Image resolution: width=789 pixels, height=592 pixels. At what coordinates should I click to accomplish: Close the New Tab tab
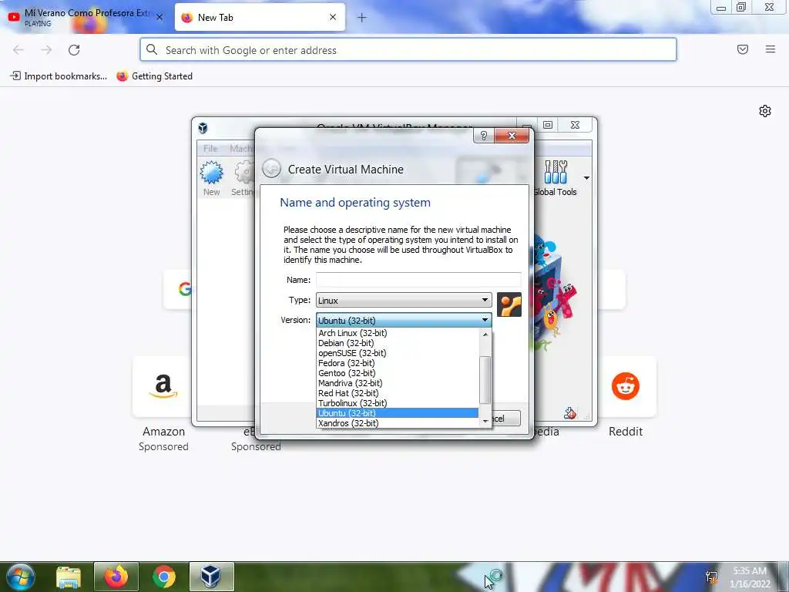coord(333,17)
